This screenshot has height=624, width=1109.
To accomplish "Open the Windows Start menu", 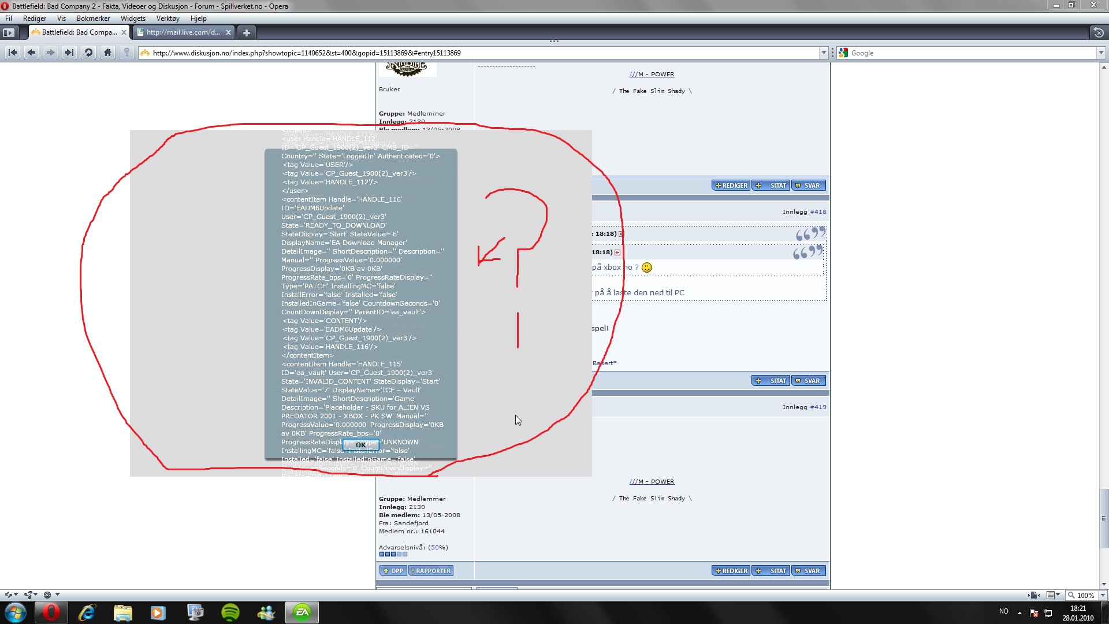I will pos(16,612).
